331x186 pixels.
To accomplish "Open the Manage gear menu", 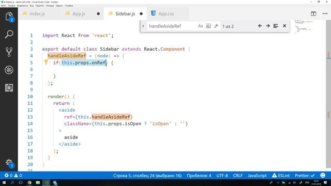I will [9, 163].
